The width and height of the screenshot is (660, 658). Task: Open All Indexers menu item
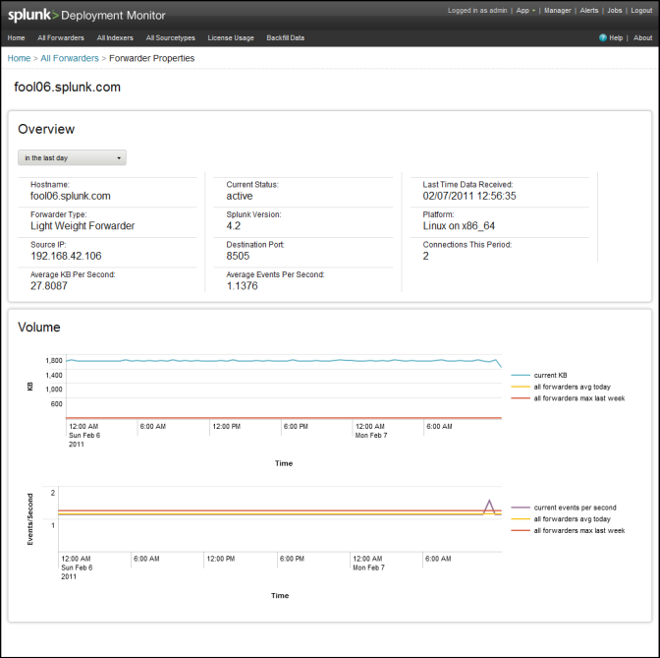coord(115,38)
